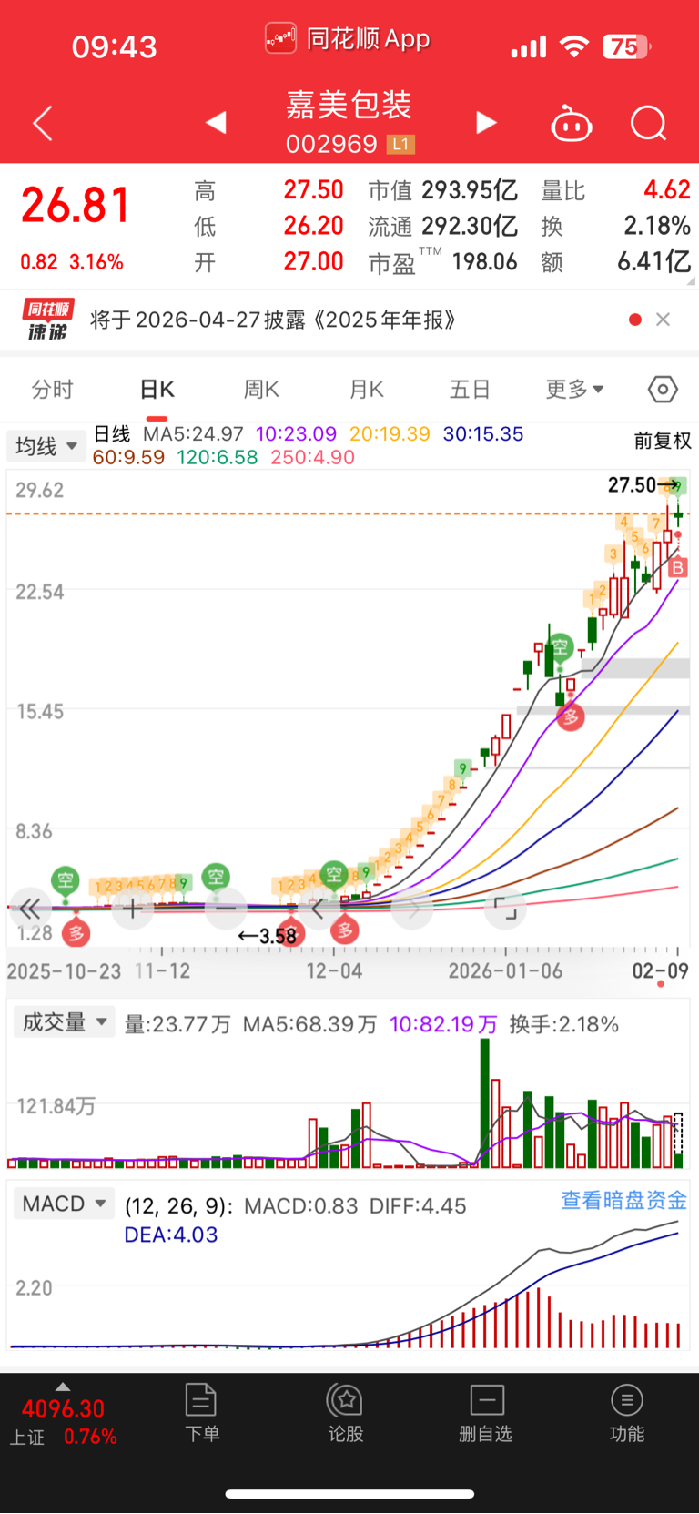Screen dimensions: 699x1514
Task: Enter fullscreen chart with expand icon
Action: tap(505, 909)
